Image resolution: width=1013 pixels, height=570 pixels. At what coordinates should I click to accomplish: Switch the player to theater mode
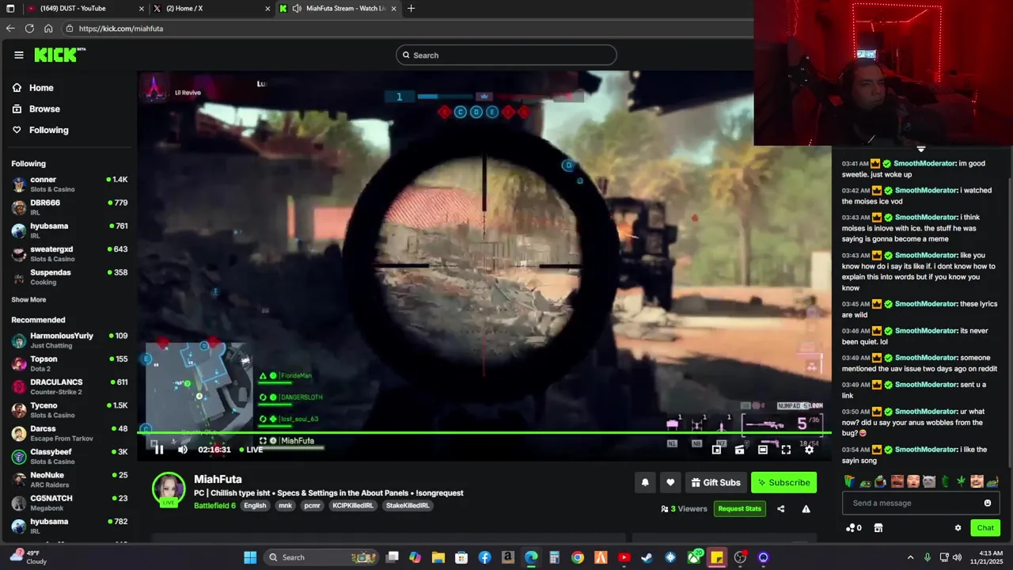(x=762, y=450)
